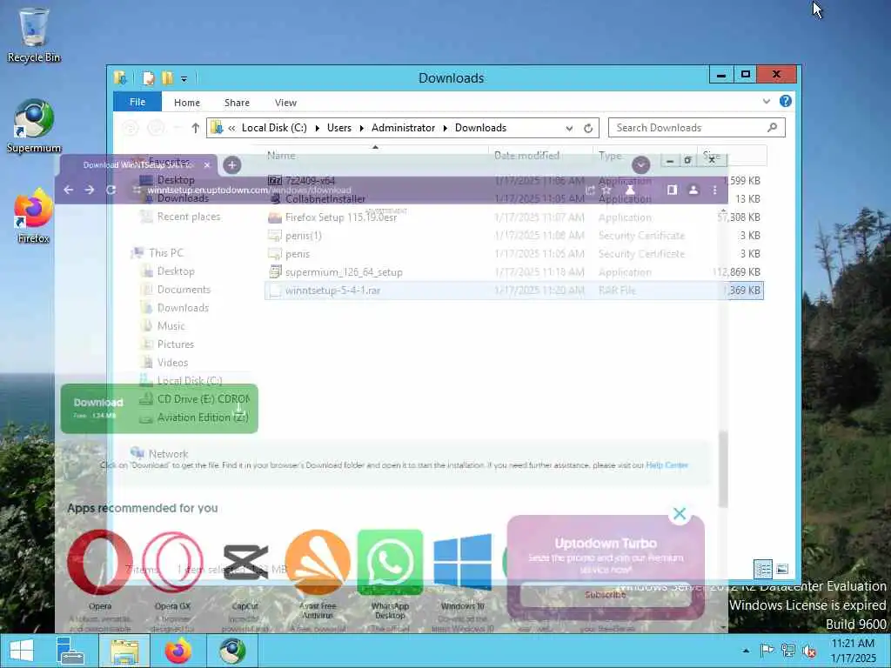Switch Explorer to large icons view

point(782,569)
